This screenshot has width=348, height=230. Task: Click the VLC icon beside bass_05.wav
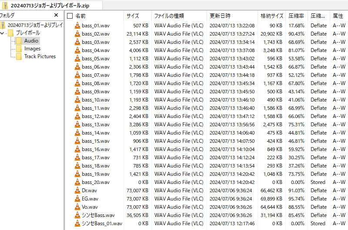[77, 59]
